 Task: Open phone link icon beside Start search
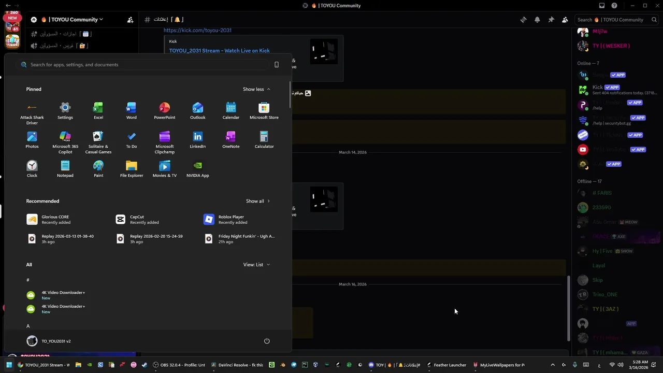pos(277,65)
